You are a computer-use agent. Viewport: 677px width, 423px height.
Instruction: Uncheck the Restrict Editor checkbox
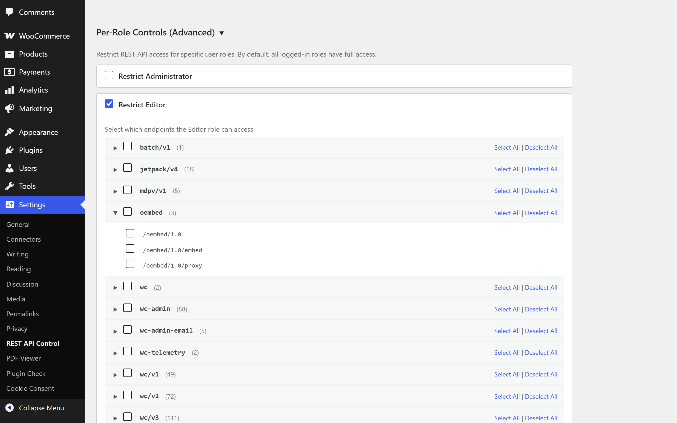tap(109, 104)
